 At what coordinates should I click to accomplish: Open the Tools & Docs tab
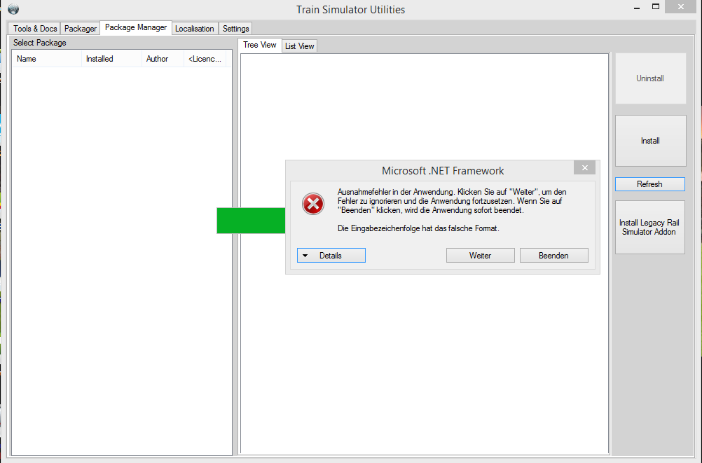[x=35, y=29]
